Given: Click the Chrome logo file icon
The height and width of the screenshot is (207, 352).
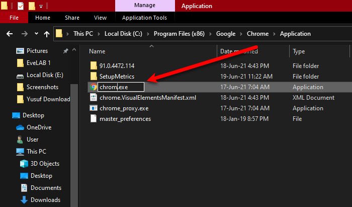Looking at the screenshot, I should (x=94, y=87).
